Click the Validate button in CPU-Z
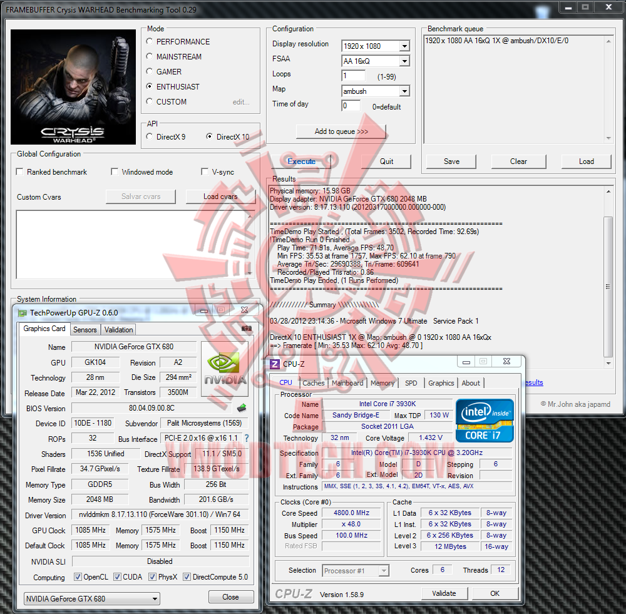Screen dimensions: 626x614 pos(444,593)
